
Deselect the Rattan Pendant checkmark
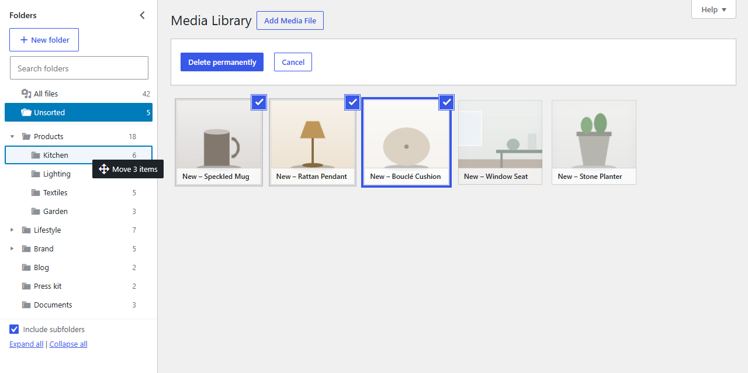[x=352, y=102]
